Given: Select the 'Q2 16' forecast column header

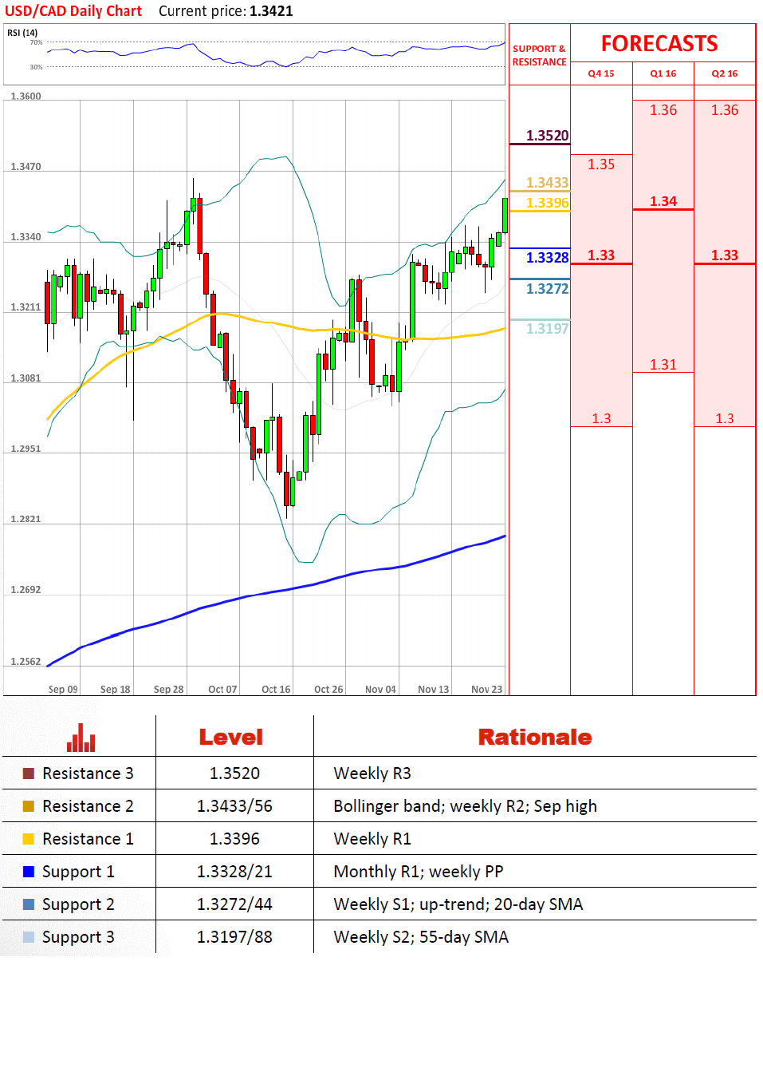Looking at the screenshot, I should (725, 73).
